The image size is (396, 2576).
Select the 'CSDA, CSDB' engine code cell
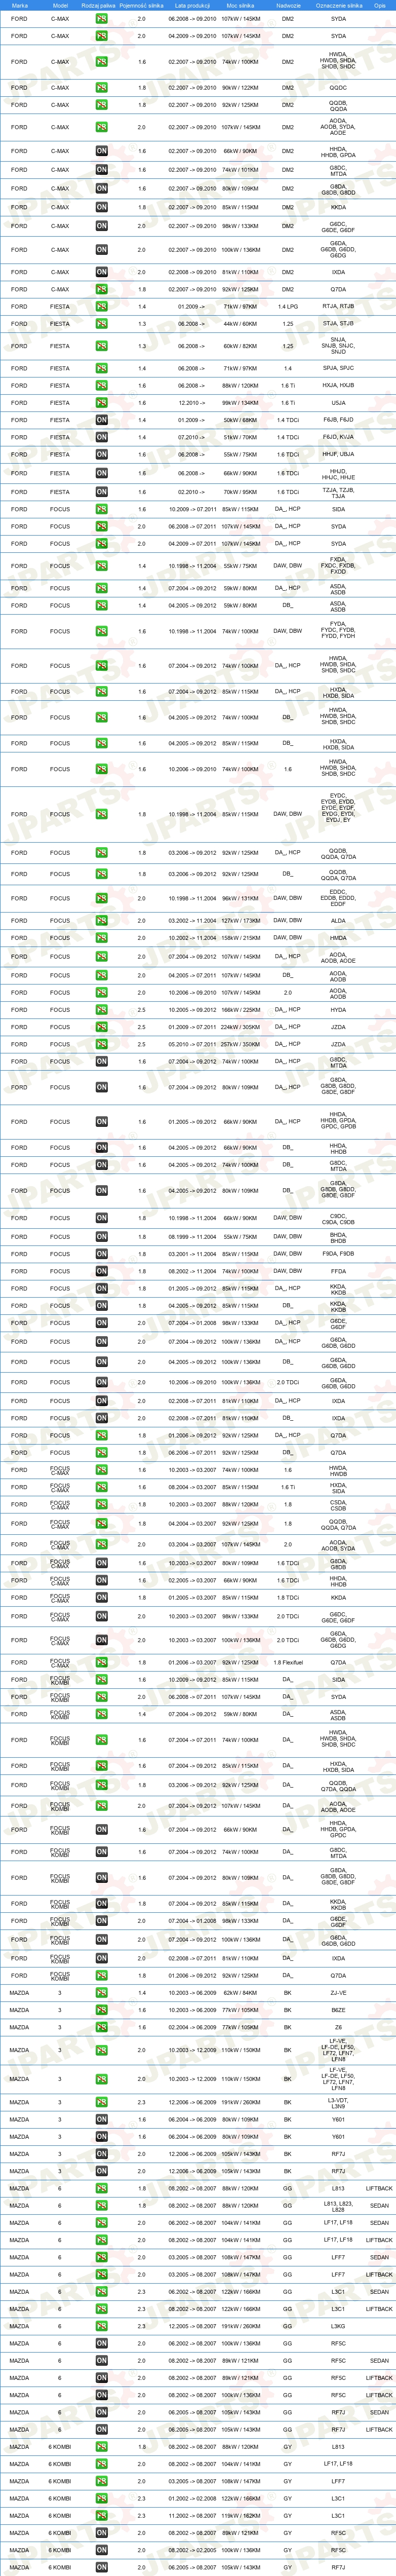point(338,1504)
